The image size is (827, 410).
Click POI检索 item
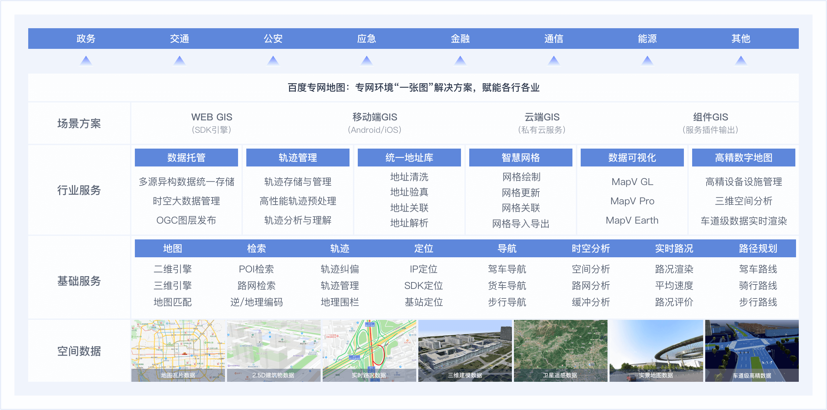click(x=256, y=269)
